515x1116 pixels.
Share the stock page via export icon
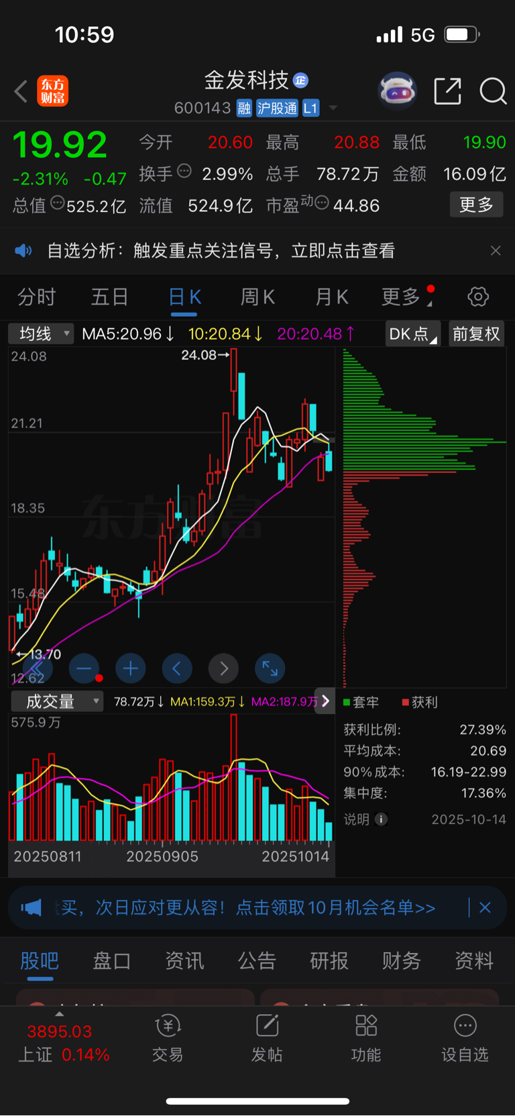point(448,91)
